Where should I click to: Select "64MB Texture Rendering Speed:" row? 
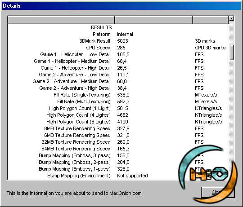tap(76, 149)
